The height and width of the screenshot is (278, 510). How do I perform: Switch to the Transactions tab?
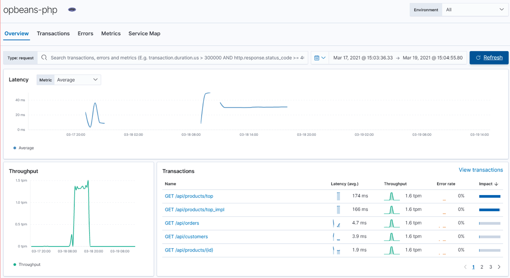(53, 33)
